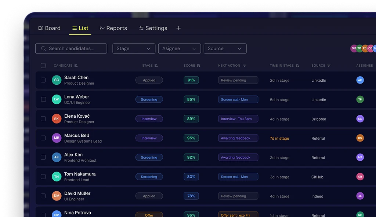
Task: Click Marcus Bell's MB avatar
Action: [57, 138]
